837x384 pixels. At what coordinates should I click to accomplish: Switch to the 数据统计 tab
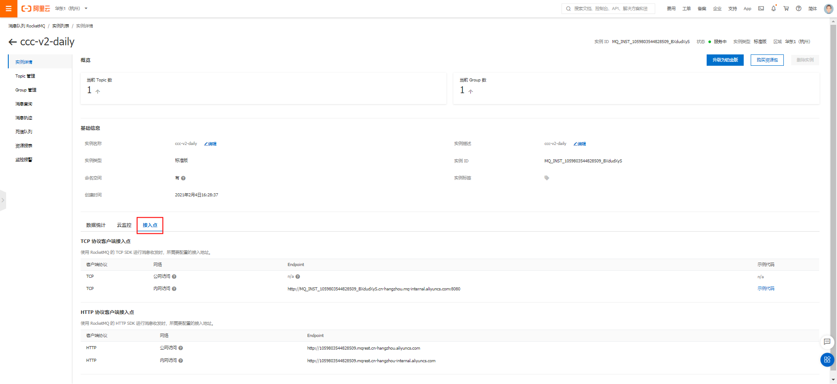(95, 225)
